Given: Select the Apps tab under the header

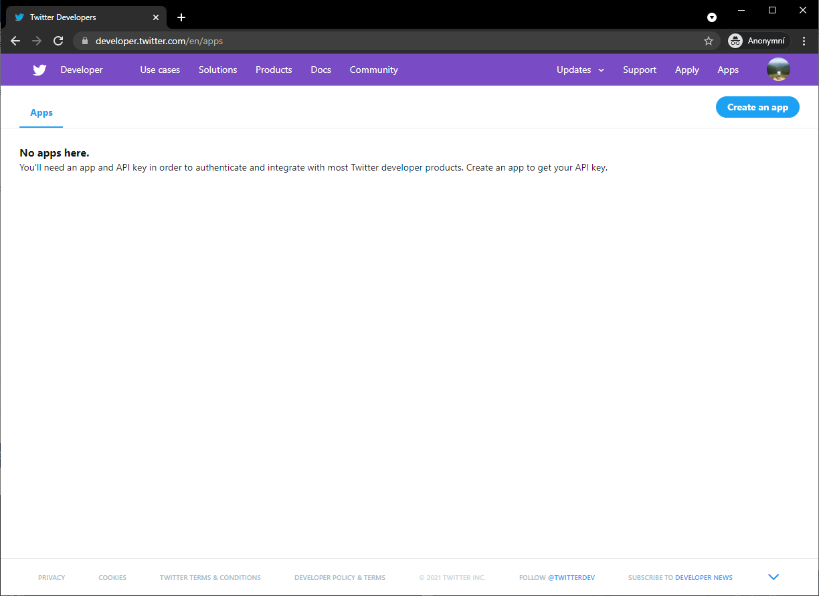Looking at the screenshot, I should [x=41, y=112].
